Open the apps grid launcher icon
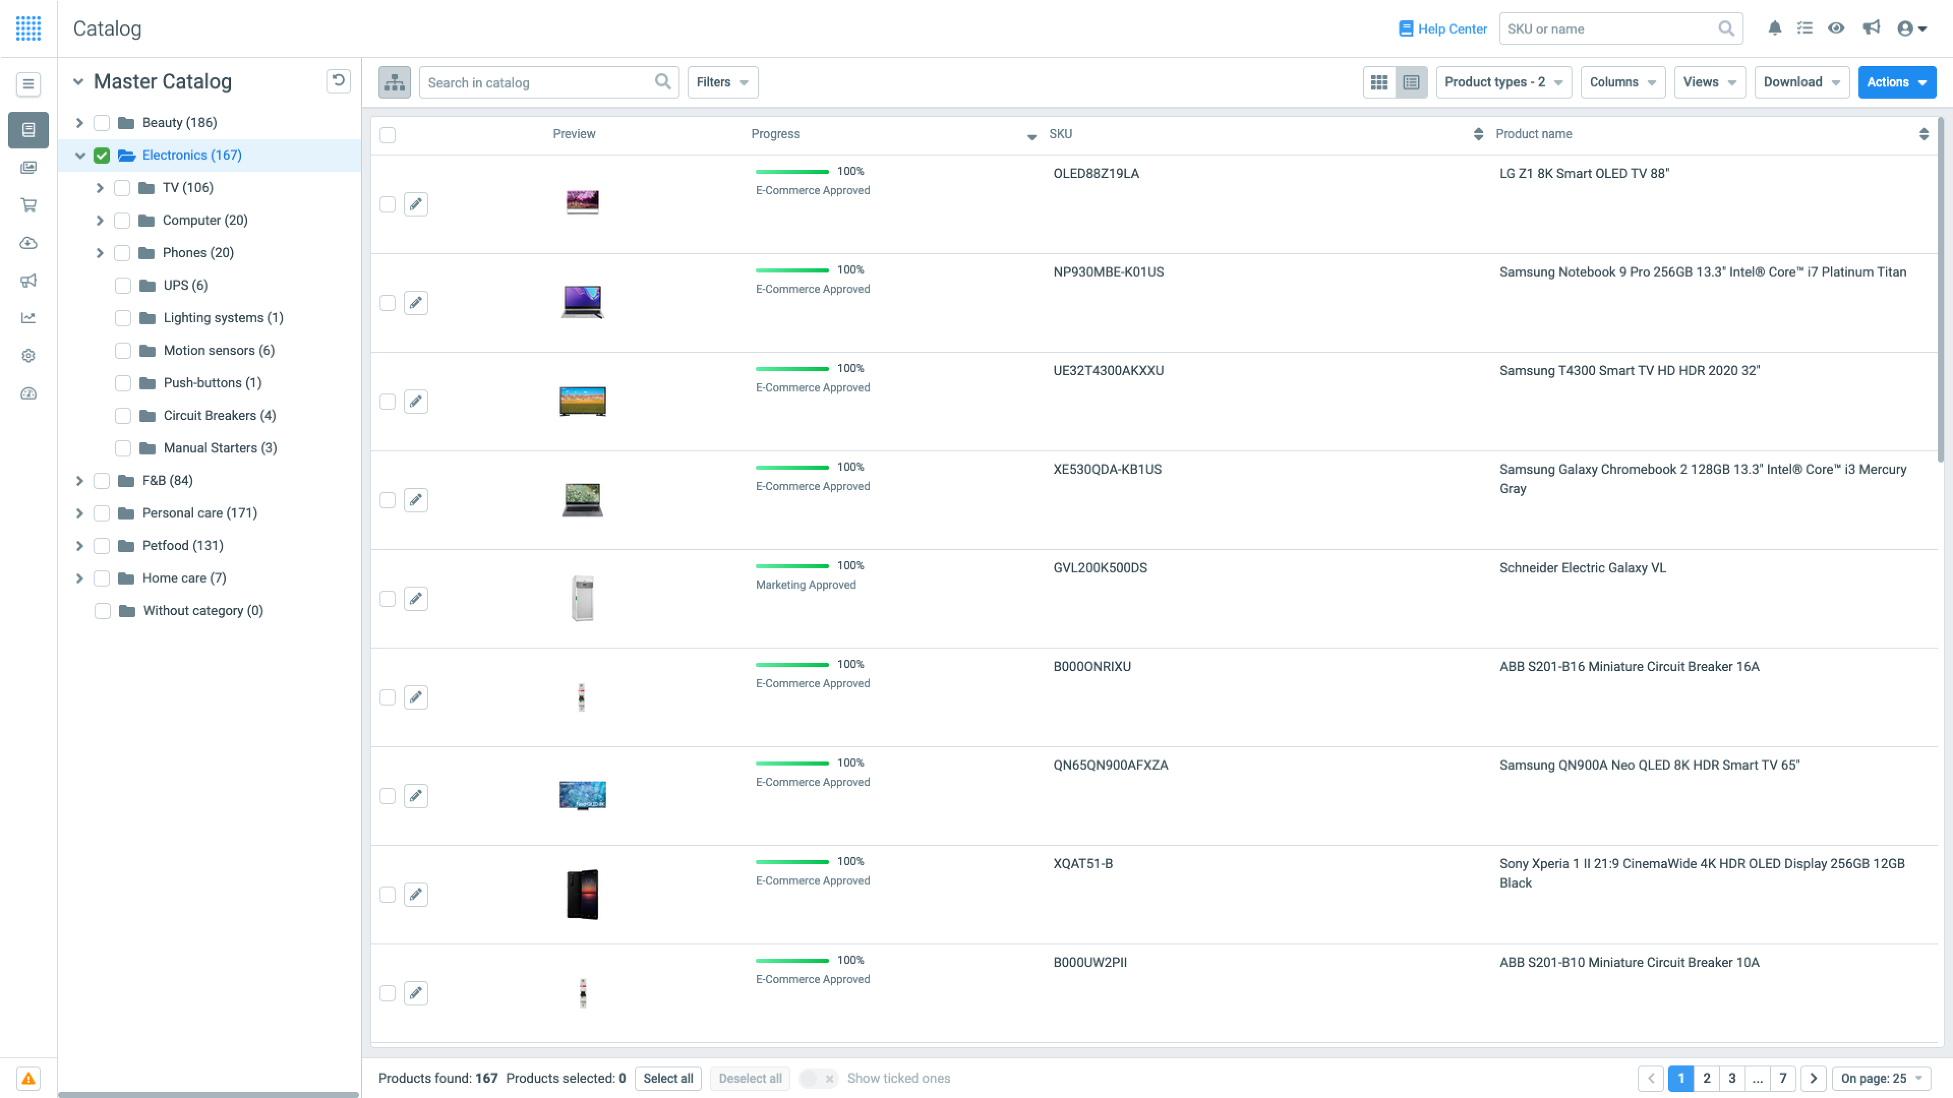1953x1098 pixels. [28, 28]
